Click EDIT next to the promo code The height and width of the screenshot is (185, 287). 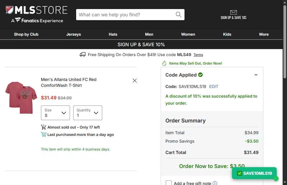(x=213, y=87)
